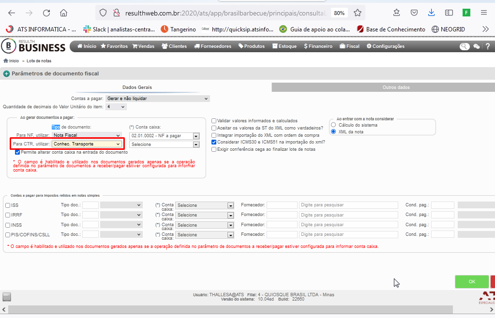Image resolution: width=495 pixels, height=318 pixels.
Task: Uncheck Considerar ICMS30 e ICMS51 na importação
Action: (214, 142)
